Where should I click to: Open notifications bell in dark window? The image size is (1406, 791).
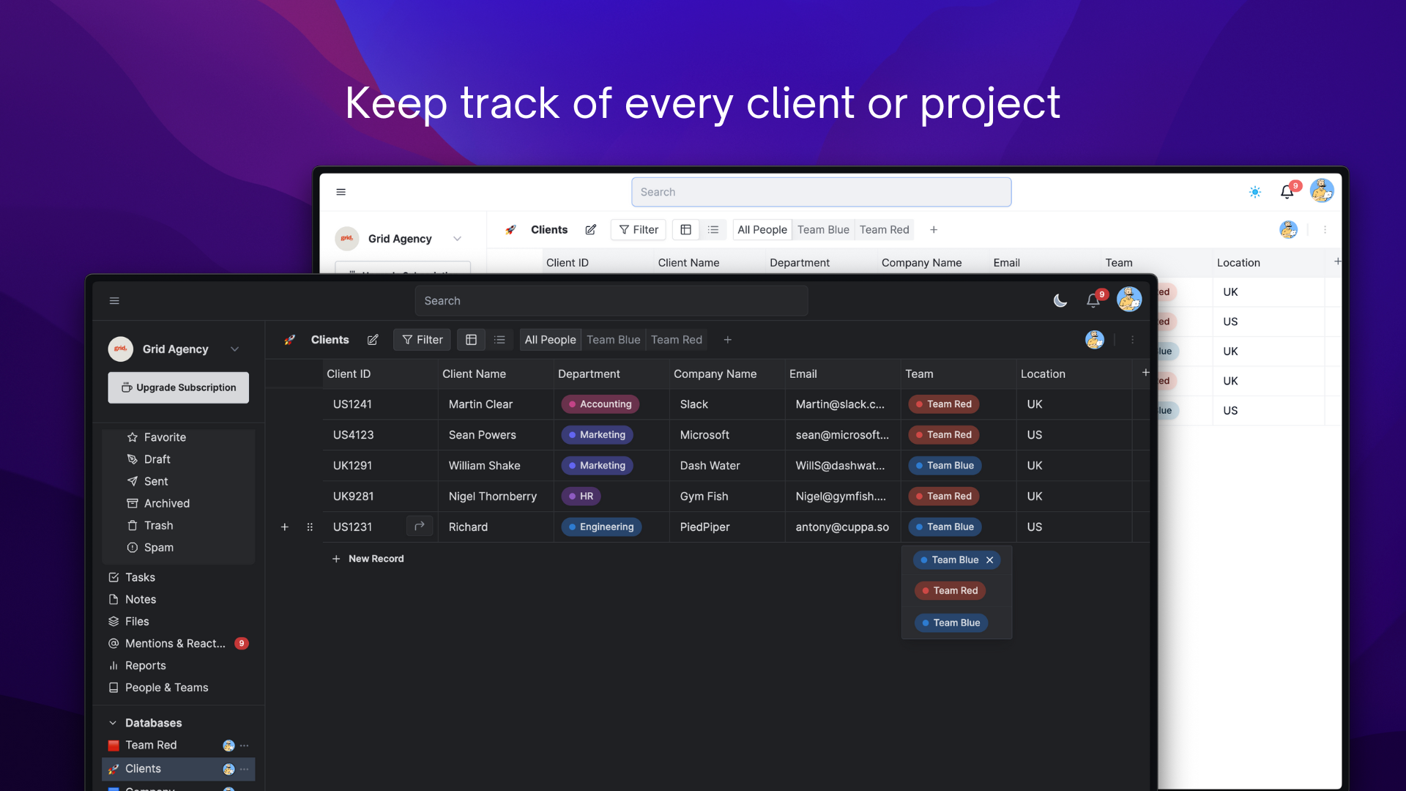1093,300
